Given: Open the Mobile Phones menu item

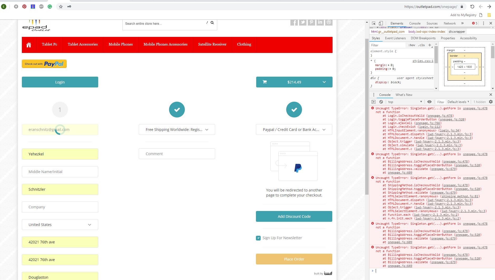Looking at the screenshot, I should click(x=121, y=44).
